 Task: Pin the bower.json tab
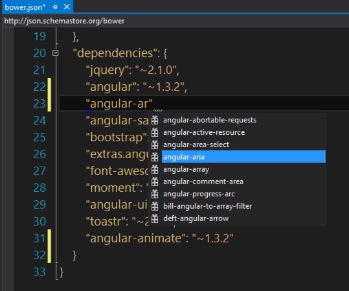55,7
